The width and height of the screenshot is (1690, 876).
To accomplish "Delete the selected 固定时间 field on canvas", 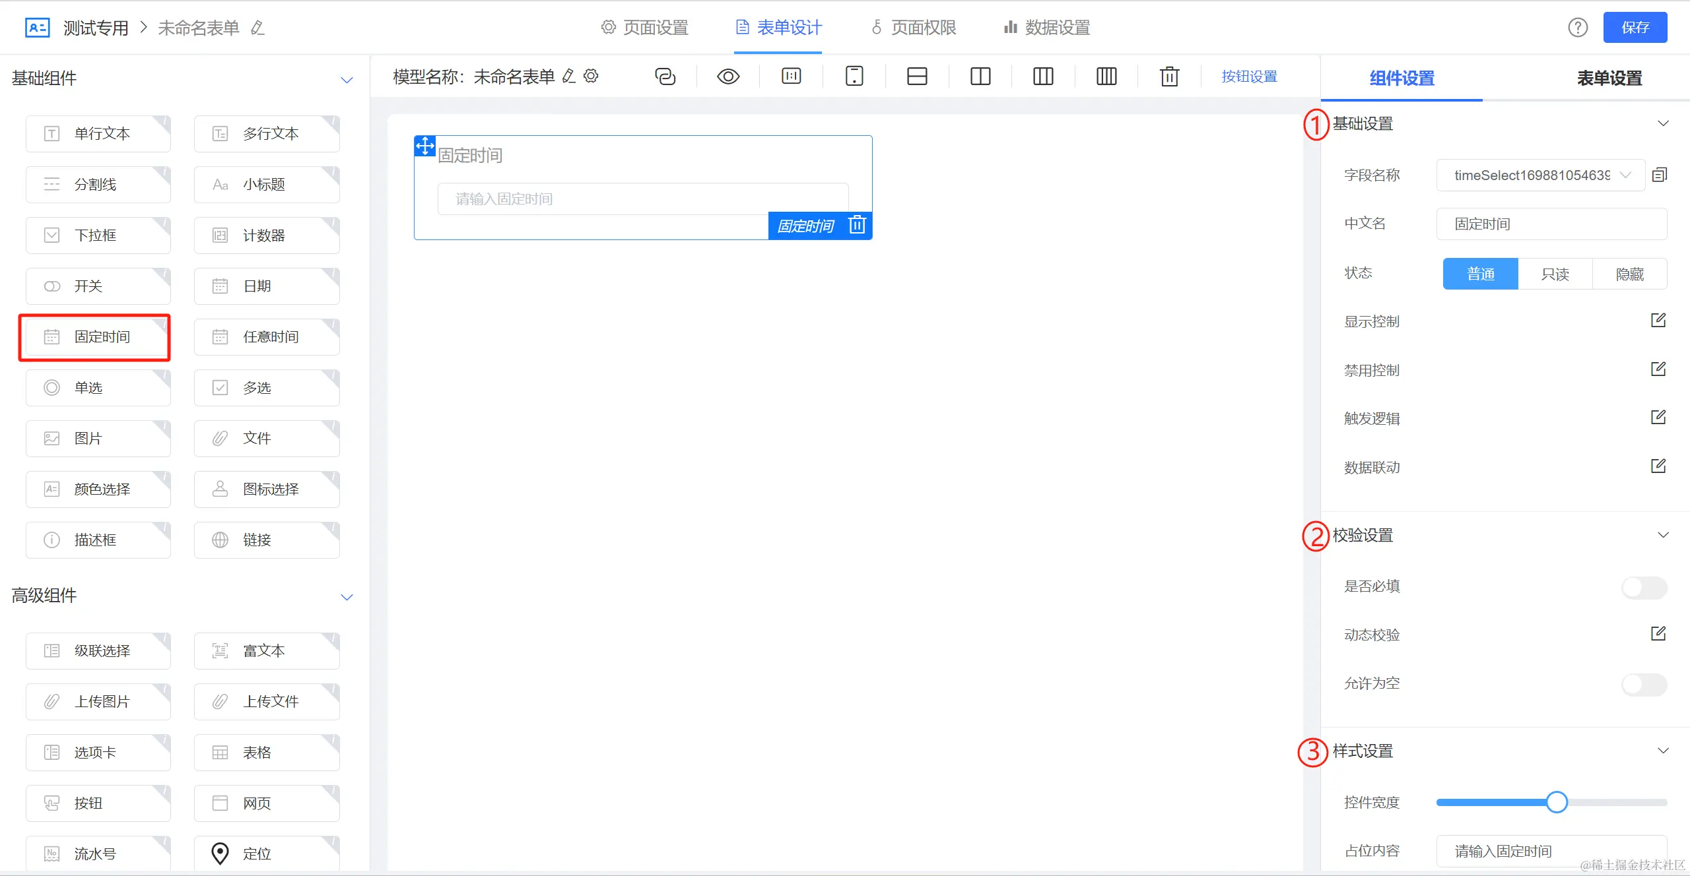I will [857, 225].
